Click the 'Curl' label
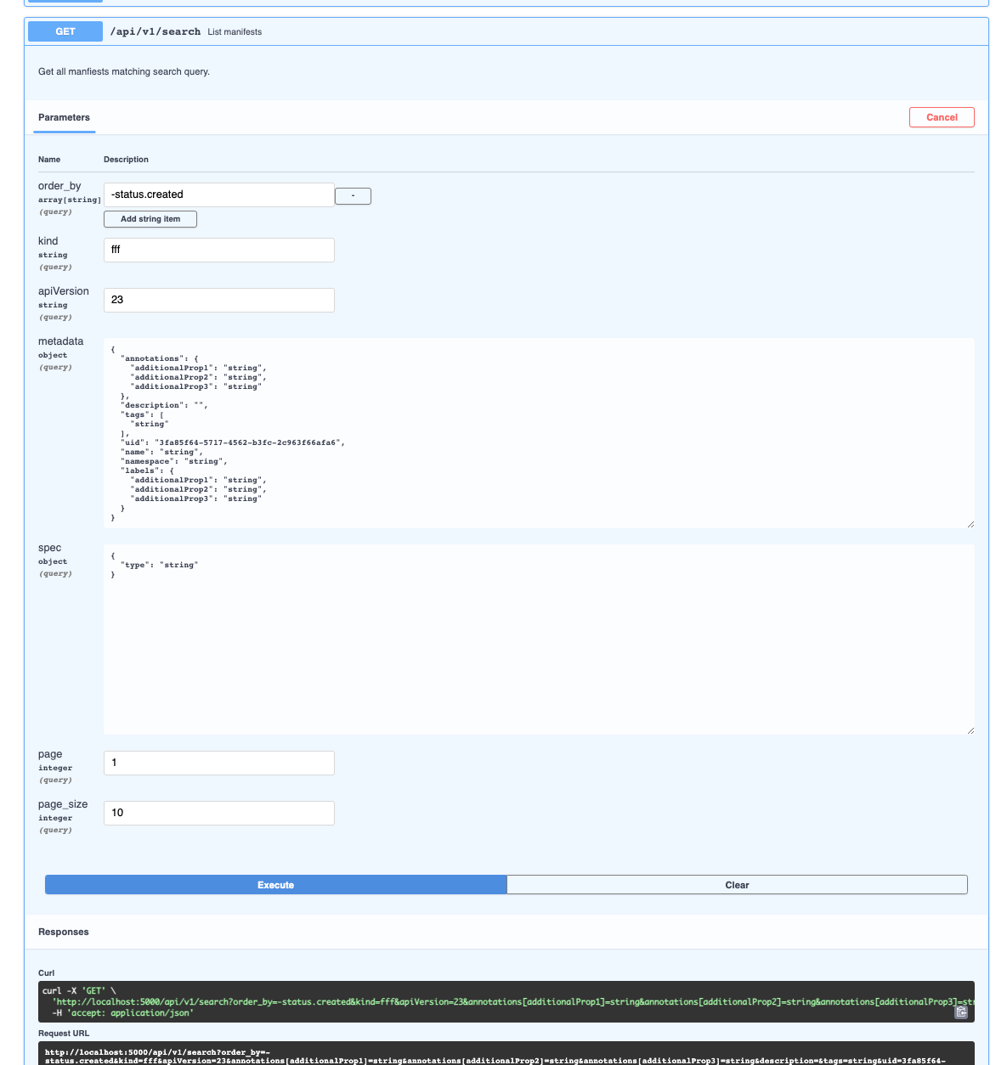 (46, 973)
